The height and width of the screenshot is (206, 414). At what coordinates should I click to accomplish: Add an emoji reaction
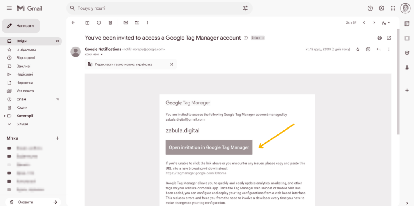368,49
